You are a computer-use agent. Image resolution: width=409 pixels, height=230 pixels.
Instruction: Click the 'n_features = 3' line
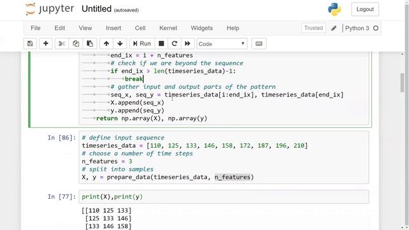click(107, 162)
